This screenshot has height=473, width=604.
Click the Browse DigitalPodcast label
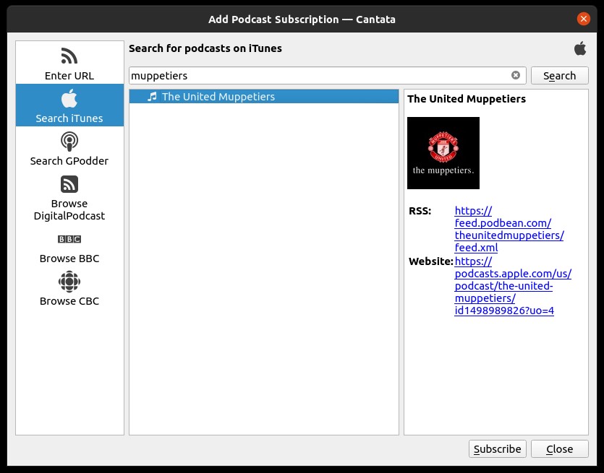pos(69,209)
